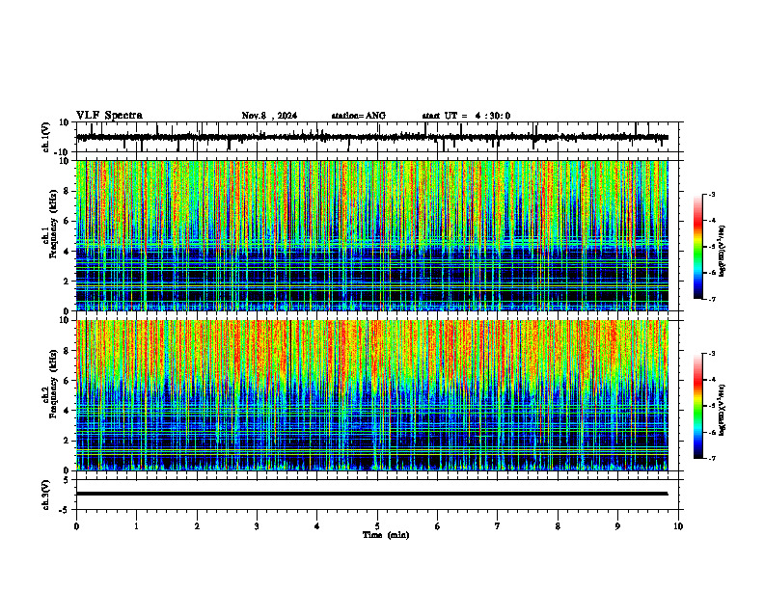This screenshot has width=764, height=590.
Task: Click time axis tick label "4"
Action: (317, 526)
